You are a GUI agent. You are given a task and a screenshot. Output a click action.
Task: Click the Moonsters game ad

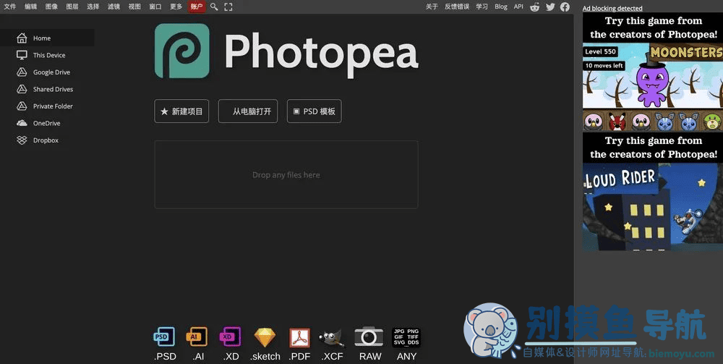652,72
